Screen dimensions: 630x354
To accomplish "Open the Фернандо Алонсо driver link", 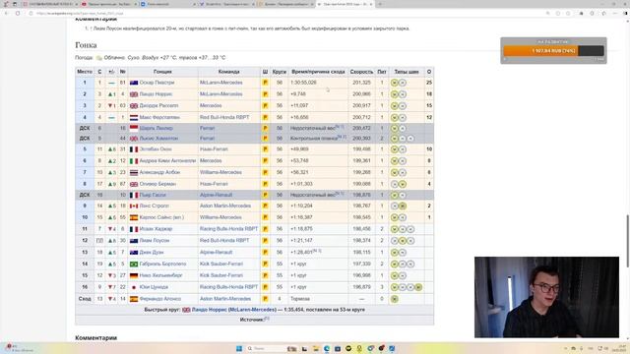I will 159,299.
